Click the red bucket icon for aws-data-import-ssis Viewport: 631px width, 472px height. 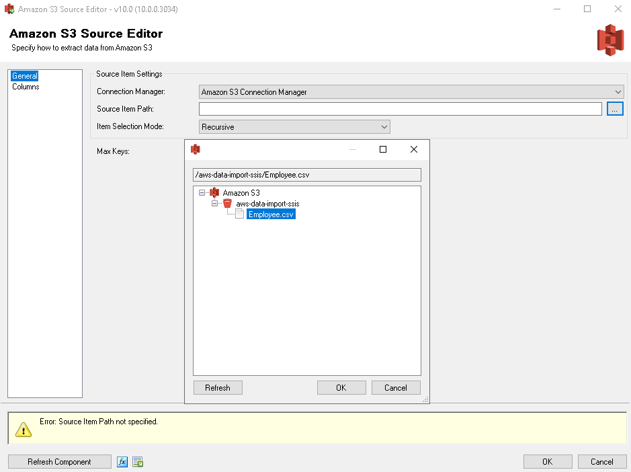227,203
